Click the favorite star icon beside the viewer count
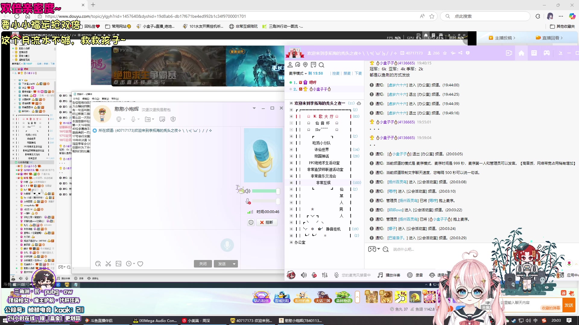The image size is (579, 325). 445,53
